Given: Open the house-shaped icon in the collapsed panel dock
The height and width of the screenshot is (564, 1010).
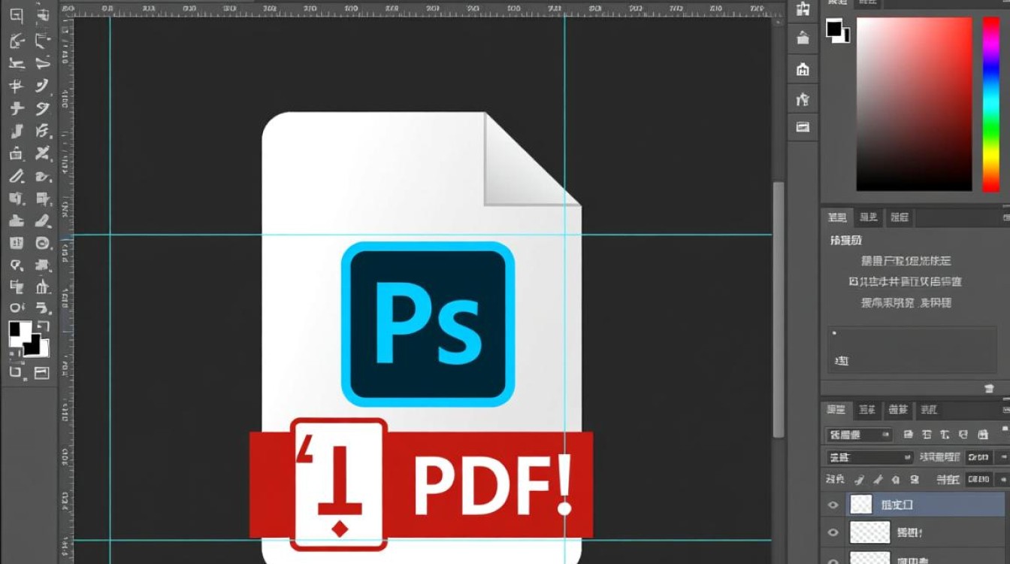Looking at the screenshot, I should [803, 70].
